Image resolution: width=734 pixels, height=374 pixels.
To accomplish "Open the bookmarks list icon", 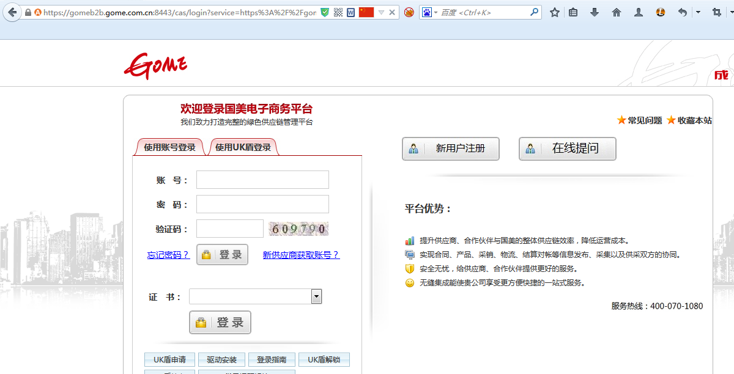I will tap(573, 12).
